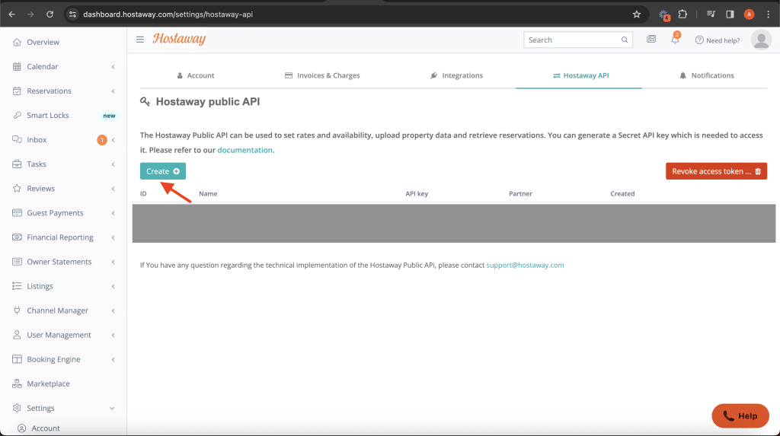Click Revoke access token button
780x436 pixels.
(716, 171)
